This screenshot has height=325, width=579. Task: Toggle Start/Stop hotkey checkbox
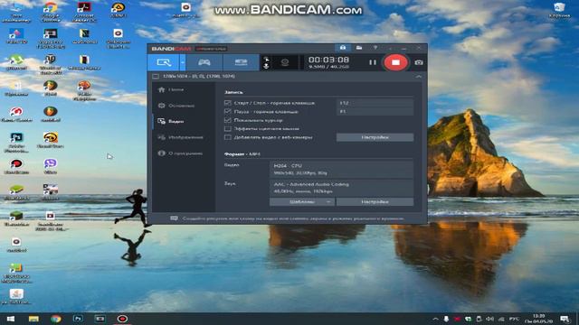coord(227,103)
